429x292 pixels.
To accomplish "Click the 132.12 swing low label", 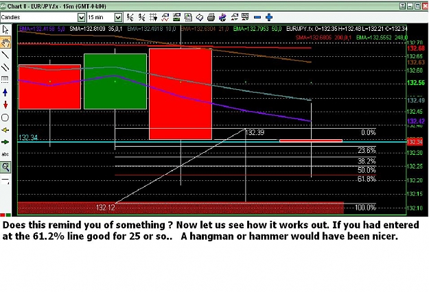I will coord(105,208).
